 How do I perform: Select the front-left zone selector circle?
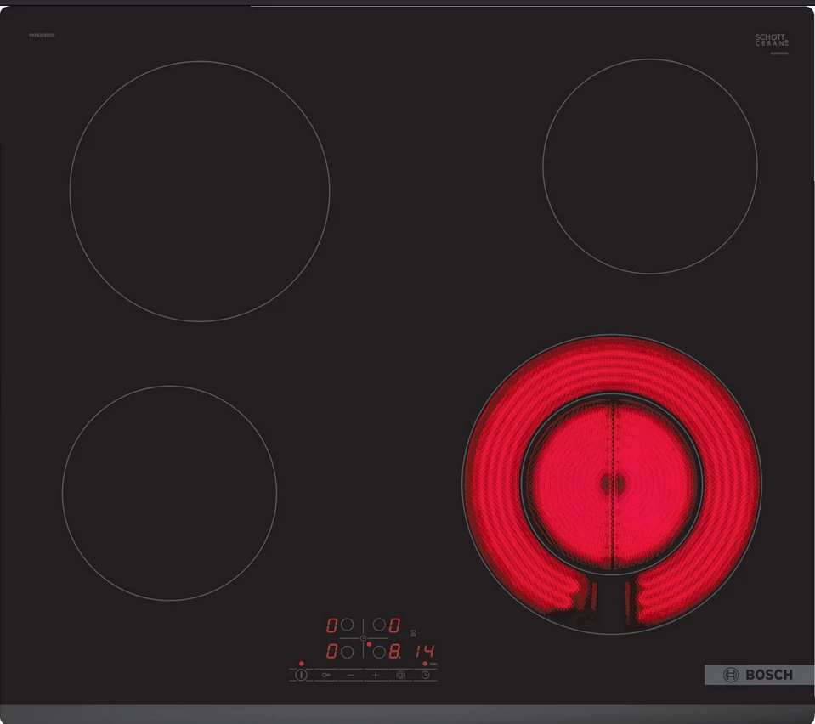347,653
